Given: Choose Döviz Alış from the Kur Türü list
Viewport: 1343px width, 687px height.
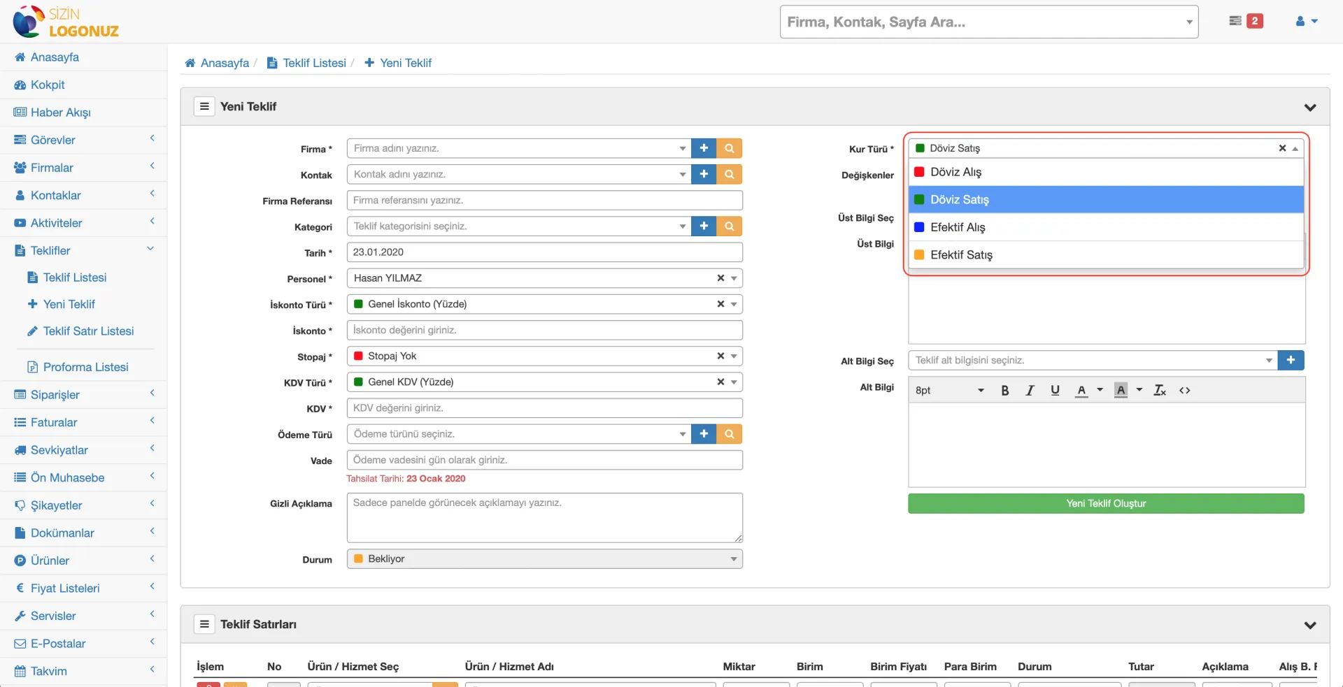Looking at the screenshot, I should [x=1106, y=172].
